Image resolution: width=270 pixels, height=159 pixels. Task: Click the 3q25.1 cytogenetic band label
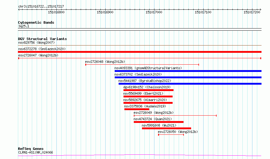click(24, 26)
